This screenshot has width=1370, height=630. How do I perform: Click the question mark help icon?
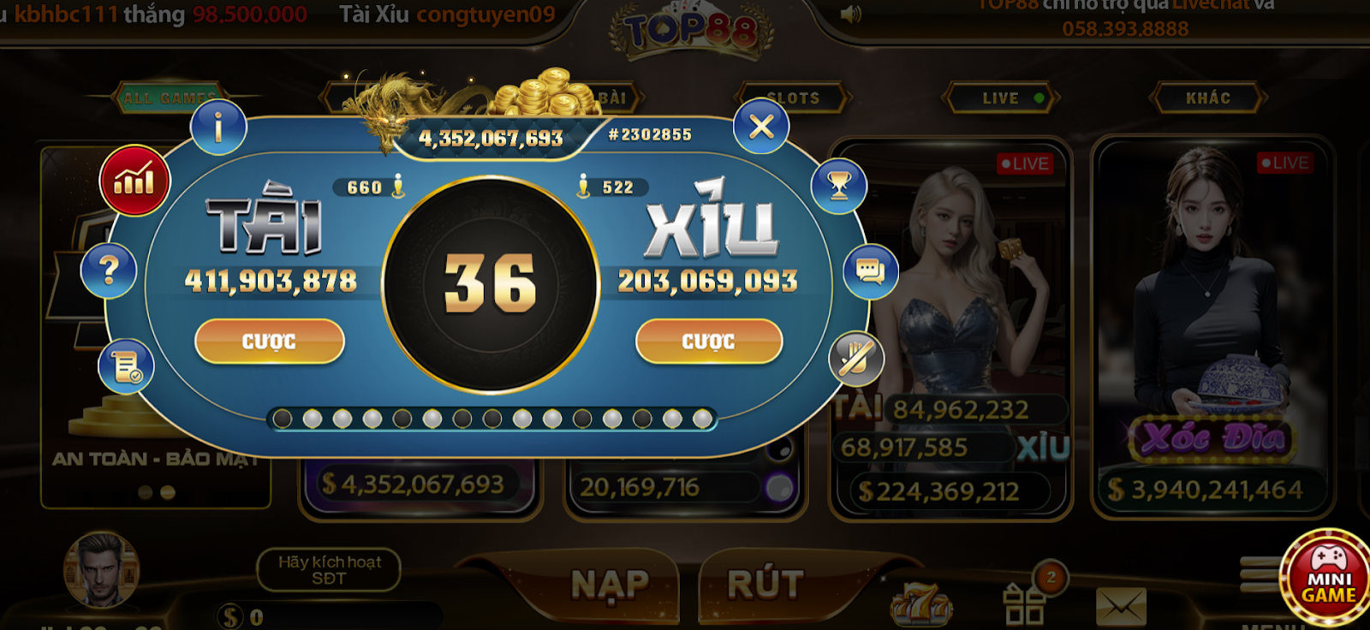coord(109,271)
